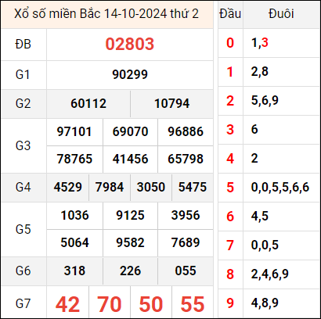Image resolution: width=321 pixels, height=319 pixels.
Task: Click G4 number 5475
Action: click(193, 187)
